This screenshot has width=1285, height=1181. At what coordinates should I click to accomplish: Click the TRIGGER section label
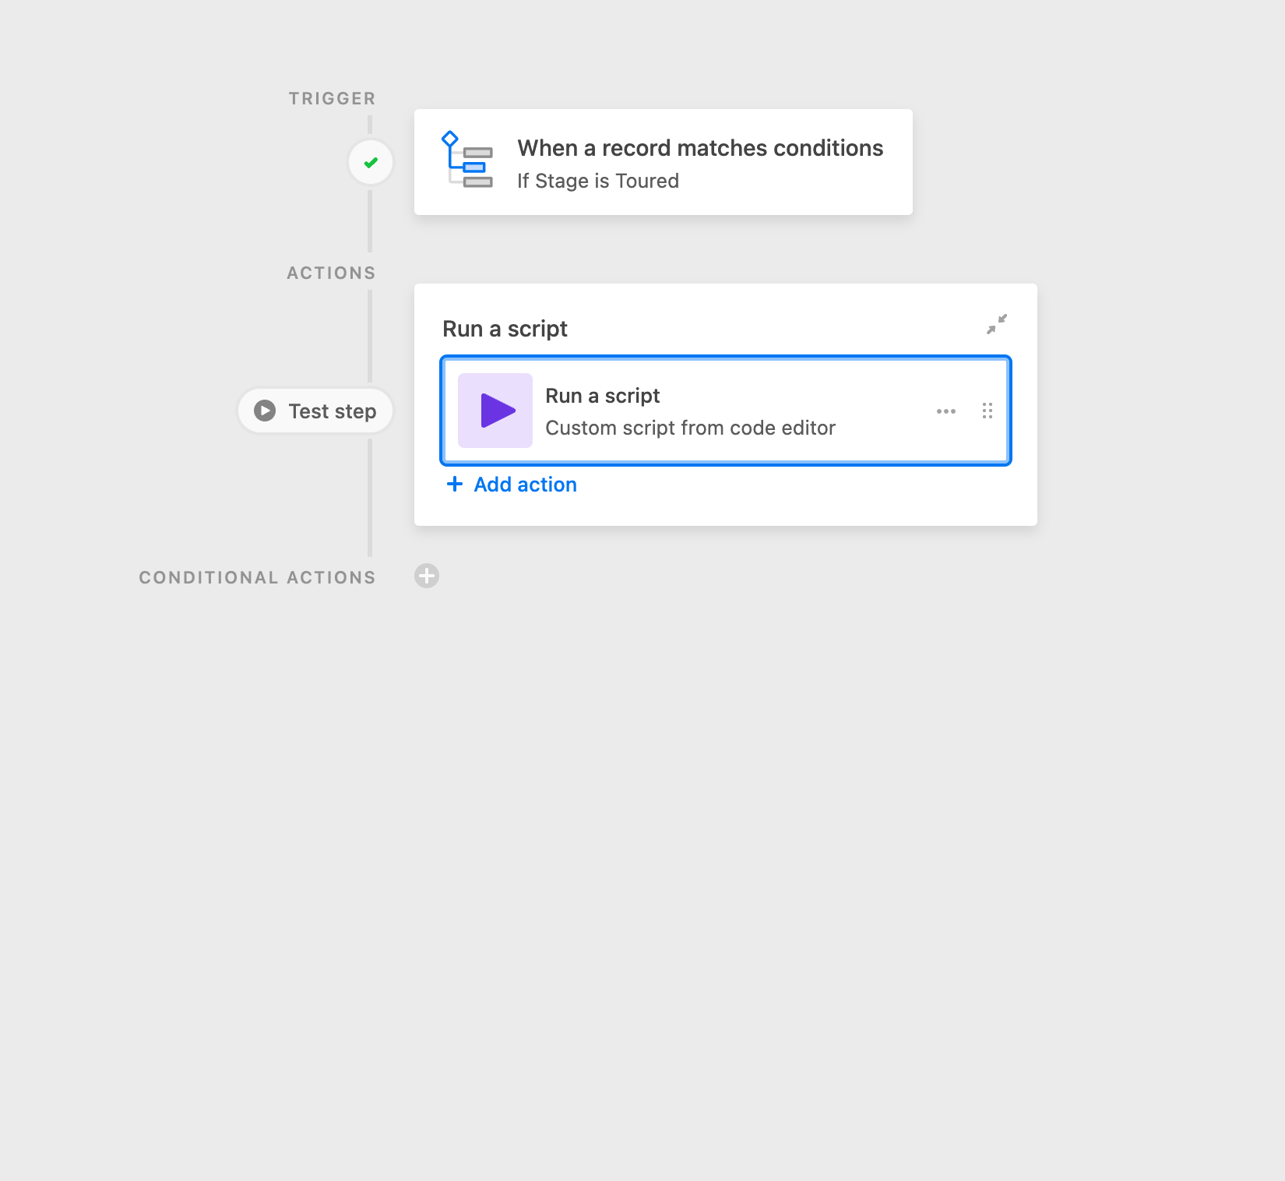(x=332, y=98)
